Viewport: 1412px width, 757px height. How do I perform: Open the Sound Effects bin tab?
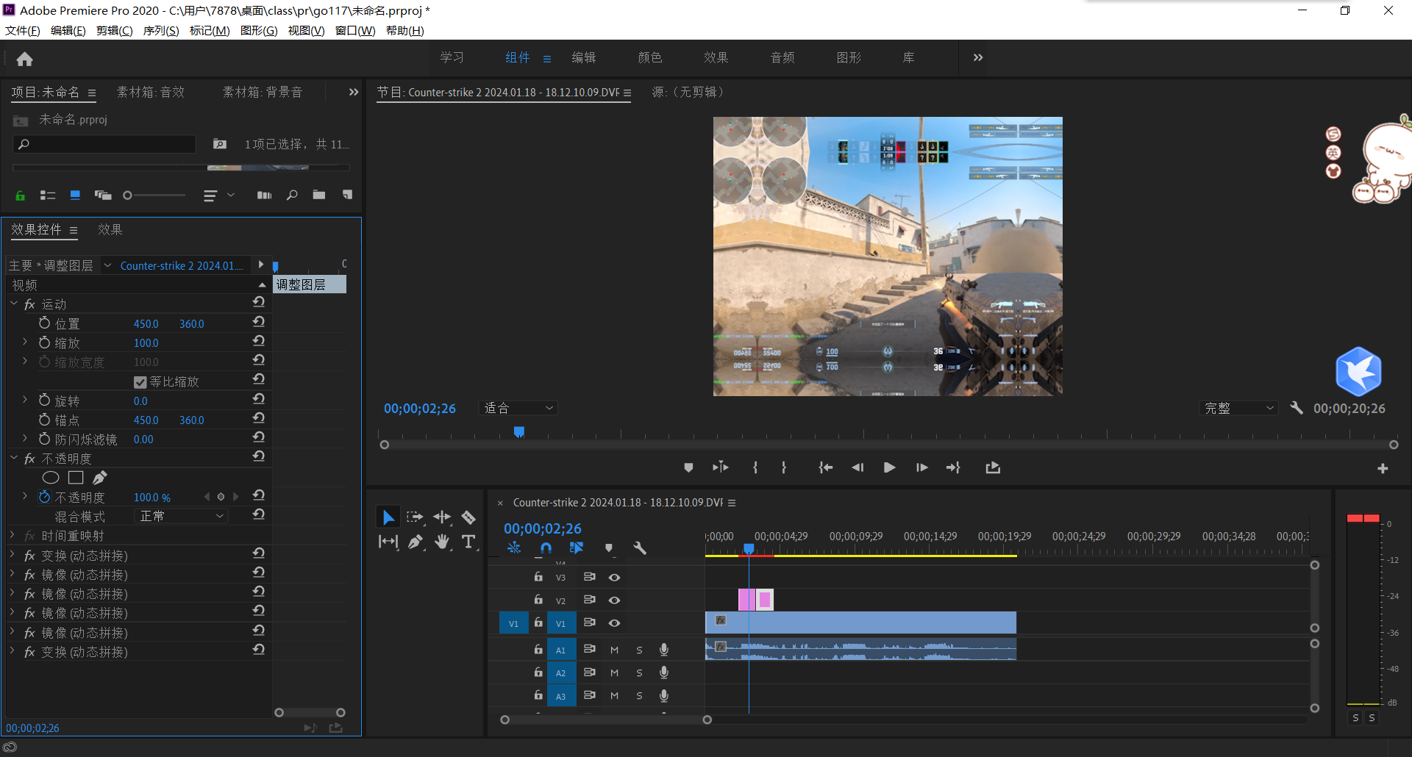[151, 92]
